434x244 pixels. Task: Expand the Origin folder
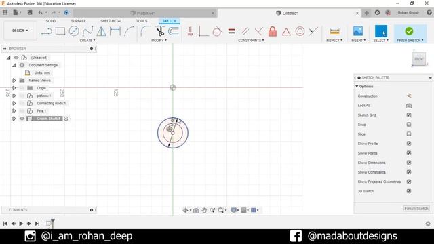coord(14,88)
